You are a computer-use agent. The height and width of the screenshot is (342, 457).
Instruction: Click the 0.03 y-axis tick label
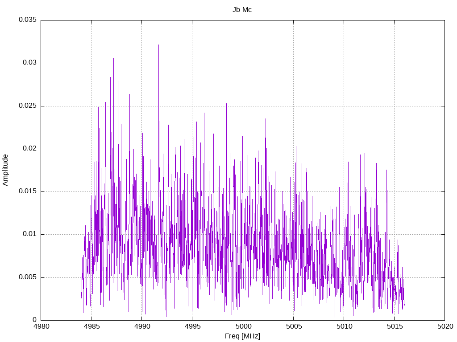(x=30, y=62)
